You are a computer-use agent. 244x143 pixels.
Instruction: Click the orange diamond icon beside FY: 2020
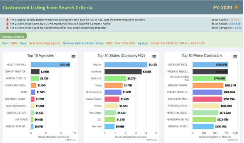tap(236, 7)
